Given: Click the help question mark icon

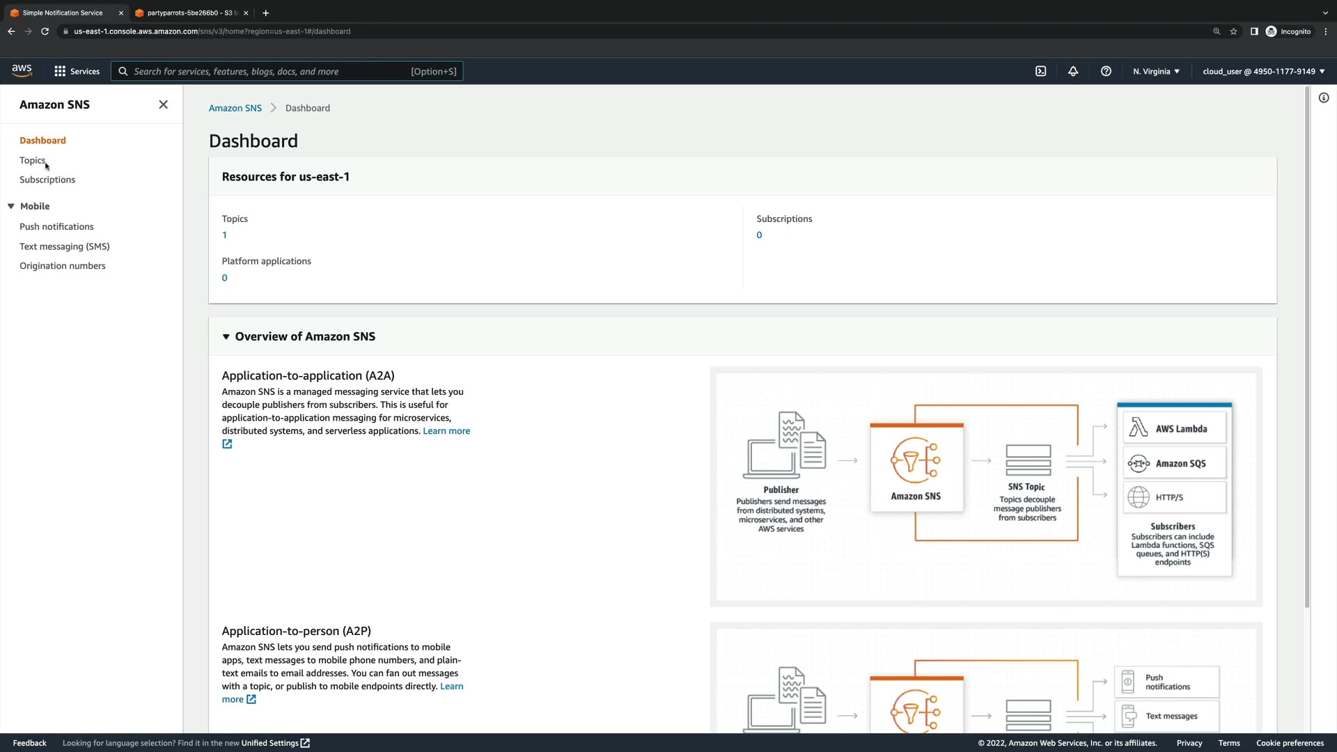Looking at the screenshot, I should pos(1106,71).
